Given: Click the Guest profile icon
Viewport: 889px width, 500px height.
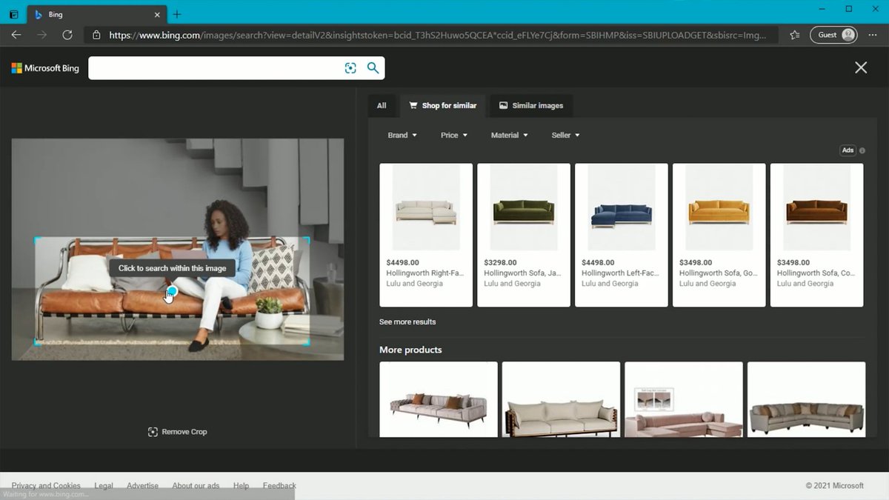Looking at the screenshot, I should coord(833,34).
